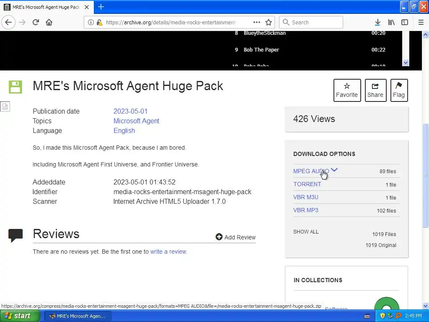Click the playlist scroll down arrow
This screenshot has height=322, width=429.
pyautogui.click(x=406, y=62)
